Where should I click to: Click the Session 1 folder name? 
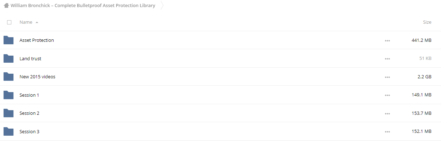pyautogui.click(x=29, y=95)
